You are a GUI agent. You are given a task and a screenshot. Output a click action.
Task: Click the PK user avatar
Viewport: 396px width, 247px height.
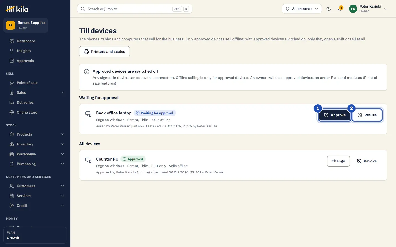click(353, 9)
